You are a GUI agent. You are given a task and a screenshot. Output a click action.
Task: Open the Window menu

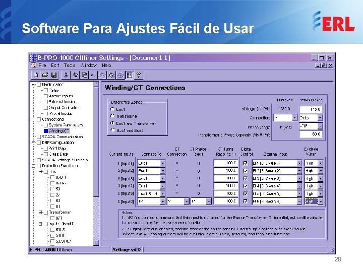pyautogui.click(x=88, y=65)
